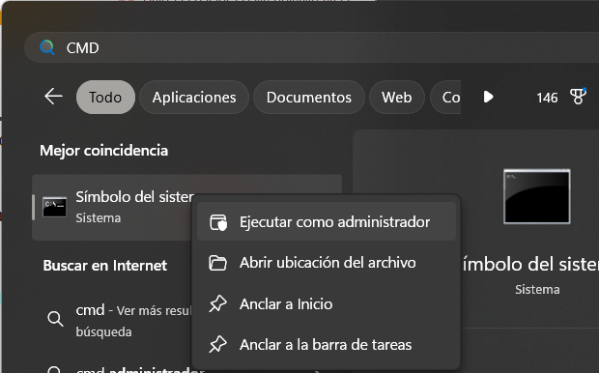Switch to the Web filter tab
This screenshot has width=599, height=373.
point(396,97)
